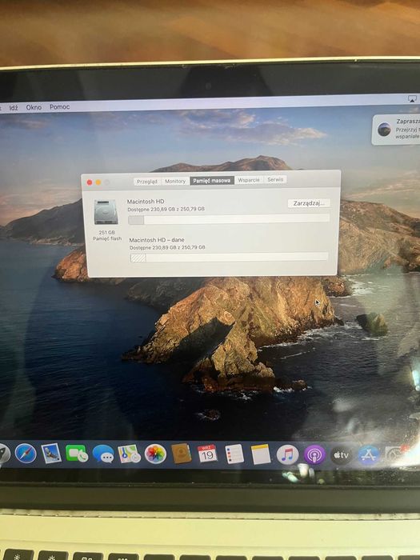
Task: Click the AirPlay icon in menu bar
Action: click(x=412, y=99)
